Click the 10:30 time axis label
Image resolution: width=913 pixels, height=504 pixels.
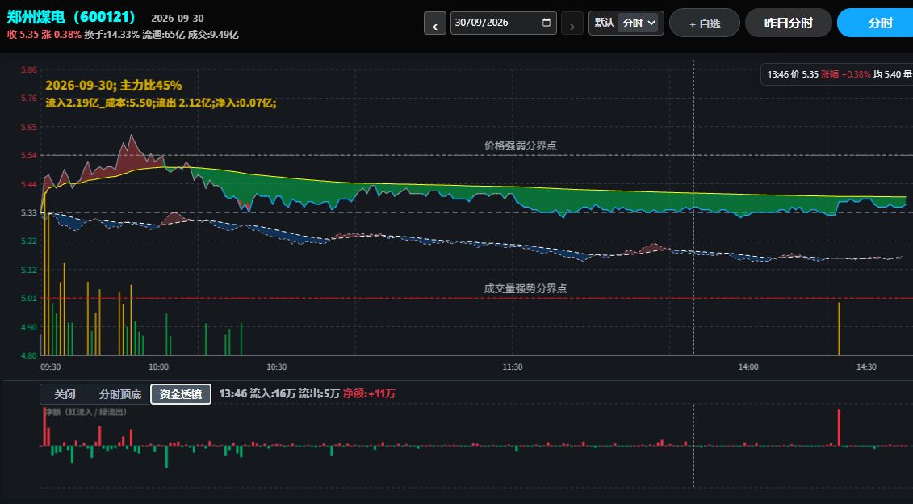tap(277, 367)
